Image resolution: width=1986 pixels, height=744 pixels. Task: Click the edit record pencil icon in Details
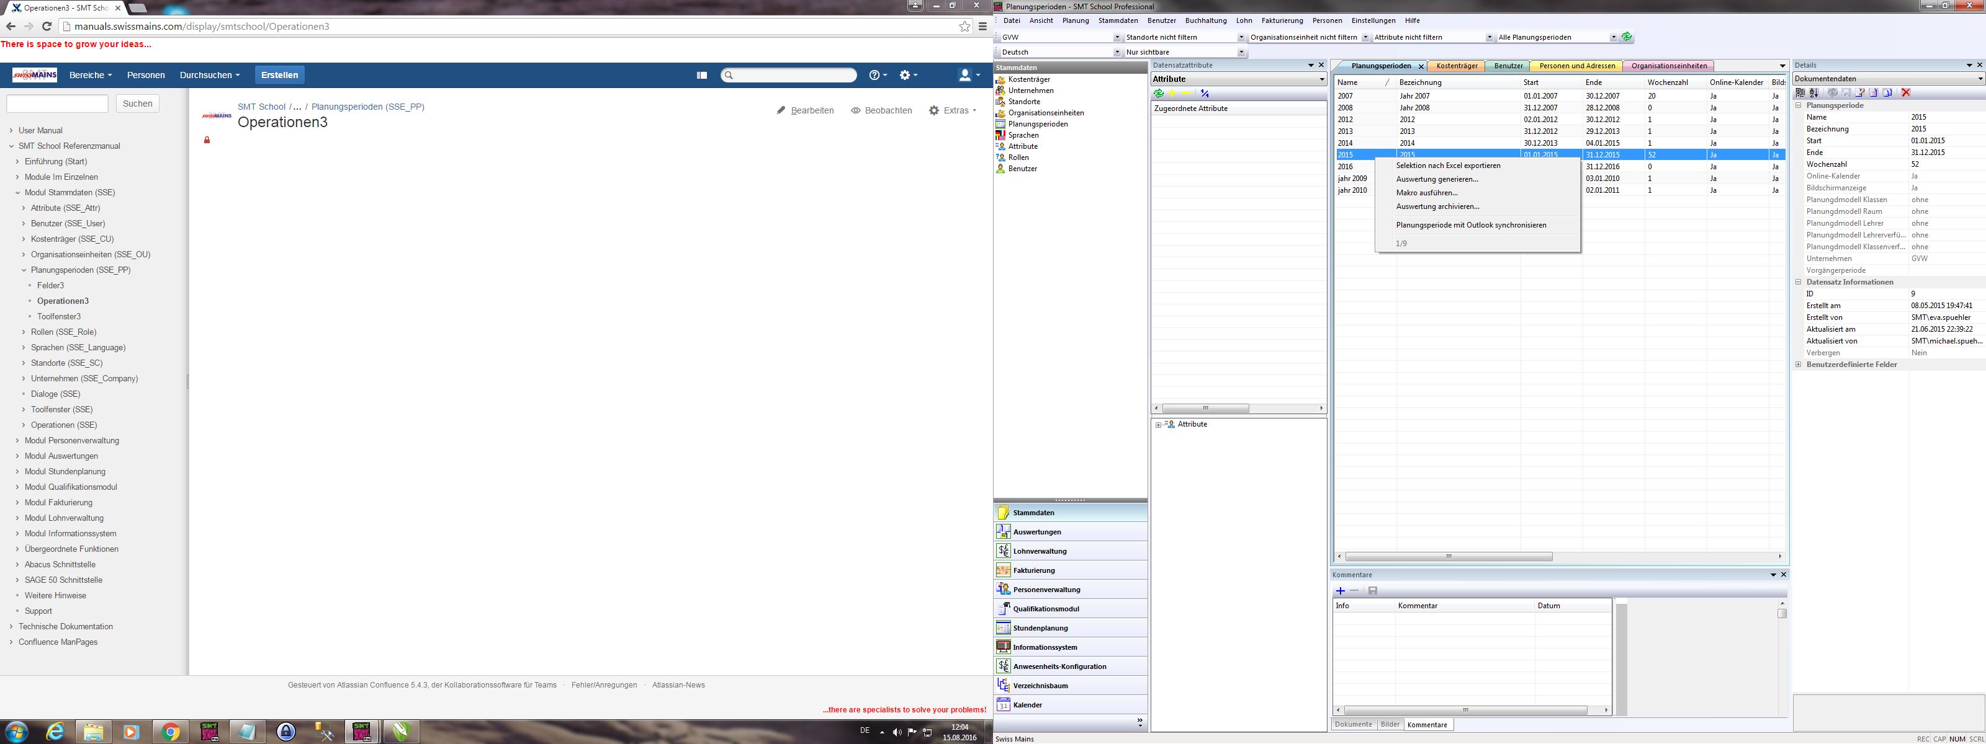[1861, 93]
